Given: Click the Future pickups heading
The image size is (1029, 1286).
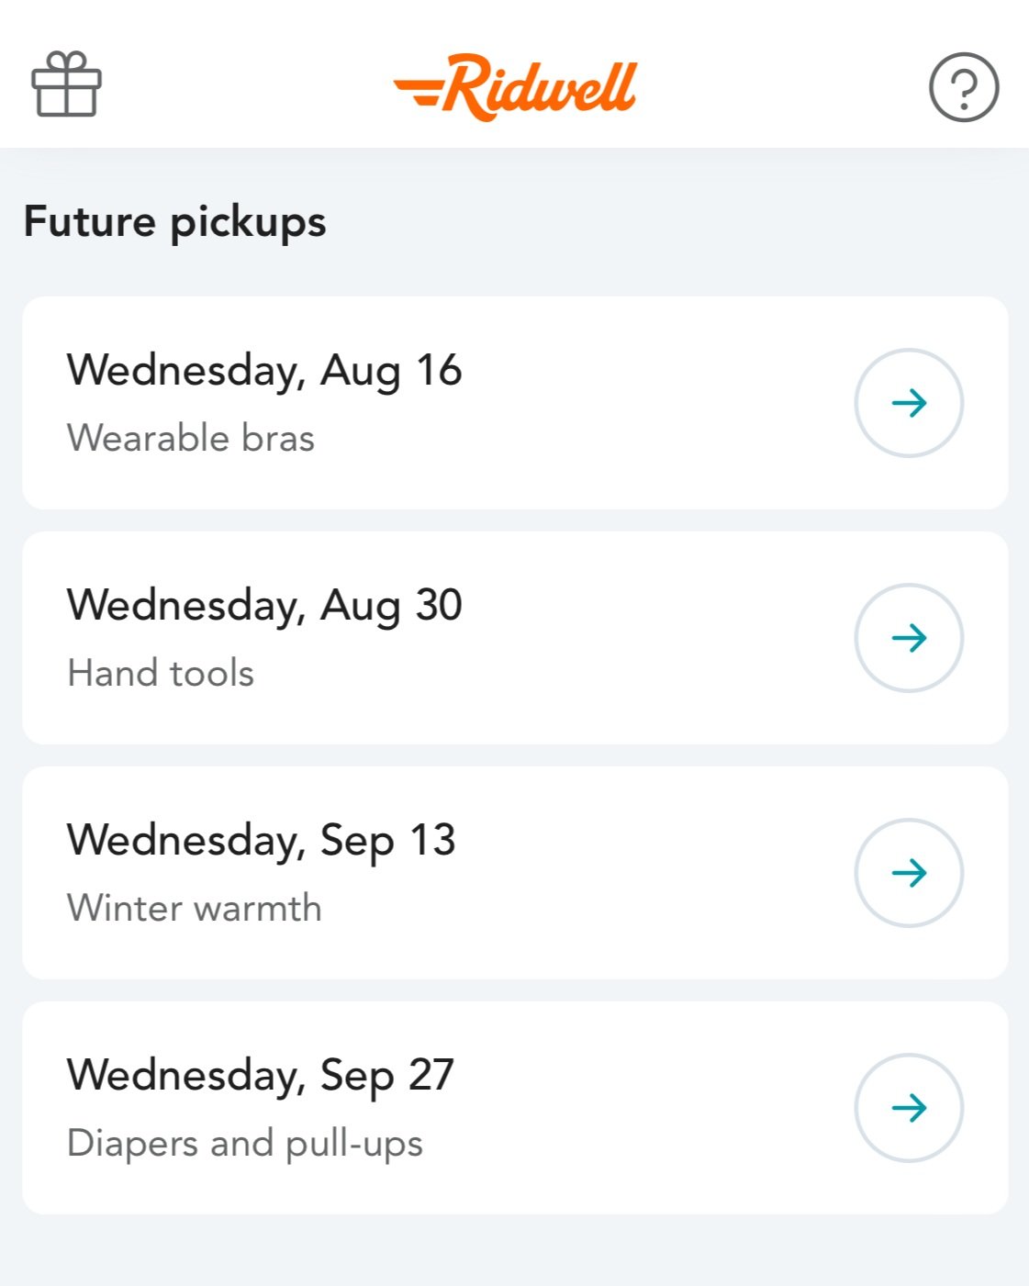Looking at the screenshot, I should coord(175,223).
